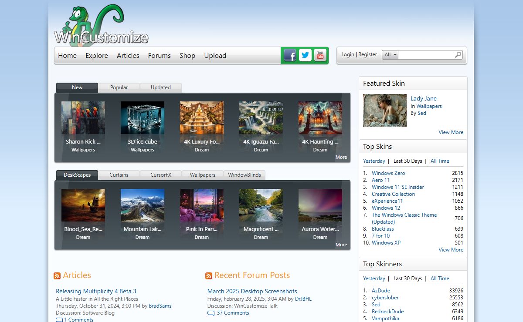
Task: Open Windows 11 SE Insider skin
Action: pos(398,187)
